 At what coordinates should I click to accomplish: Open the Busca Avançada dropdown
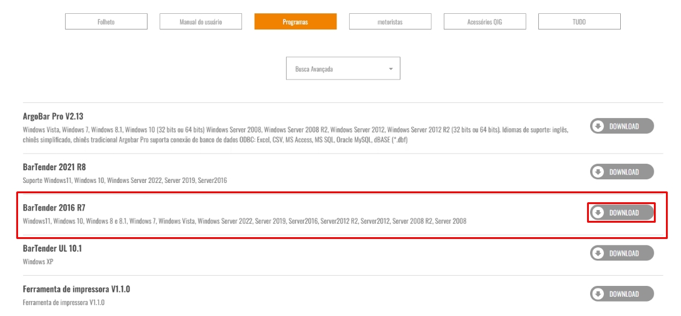(x=343, y=69)
